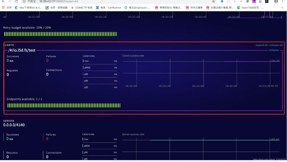
Task: Click 'expand all' in Clients section
Action: (261, 45)
